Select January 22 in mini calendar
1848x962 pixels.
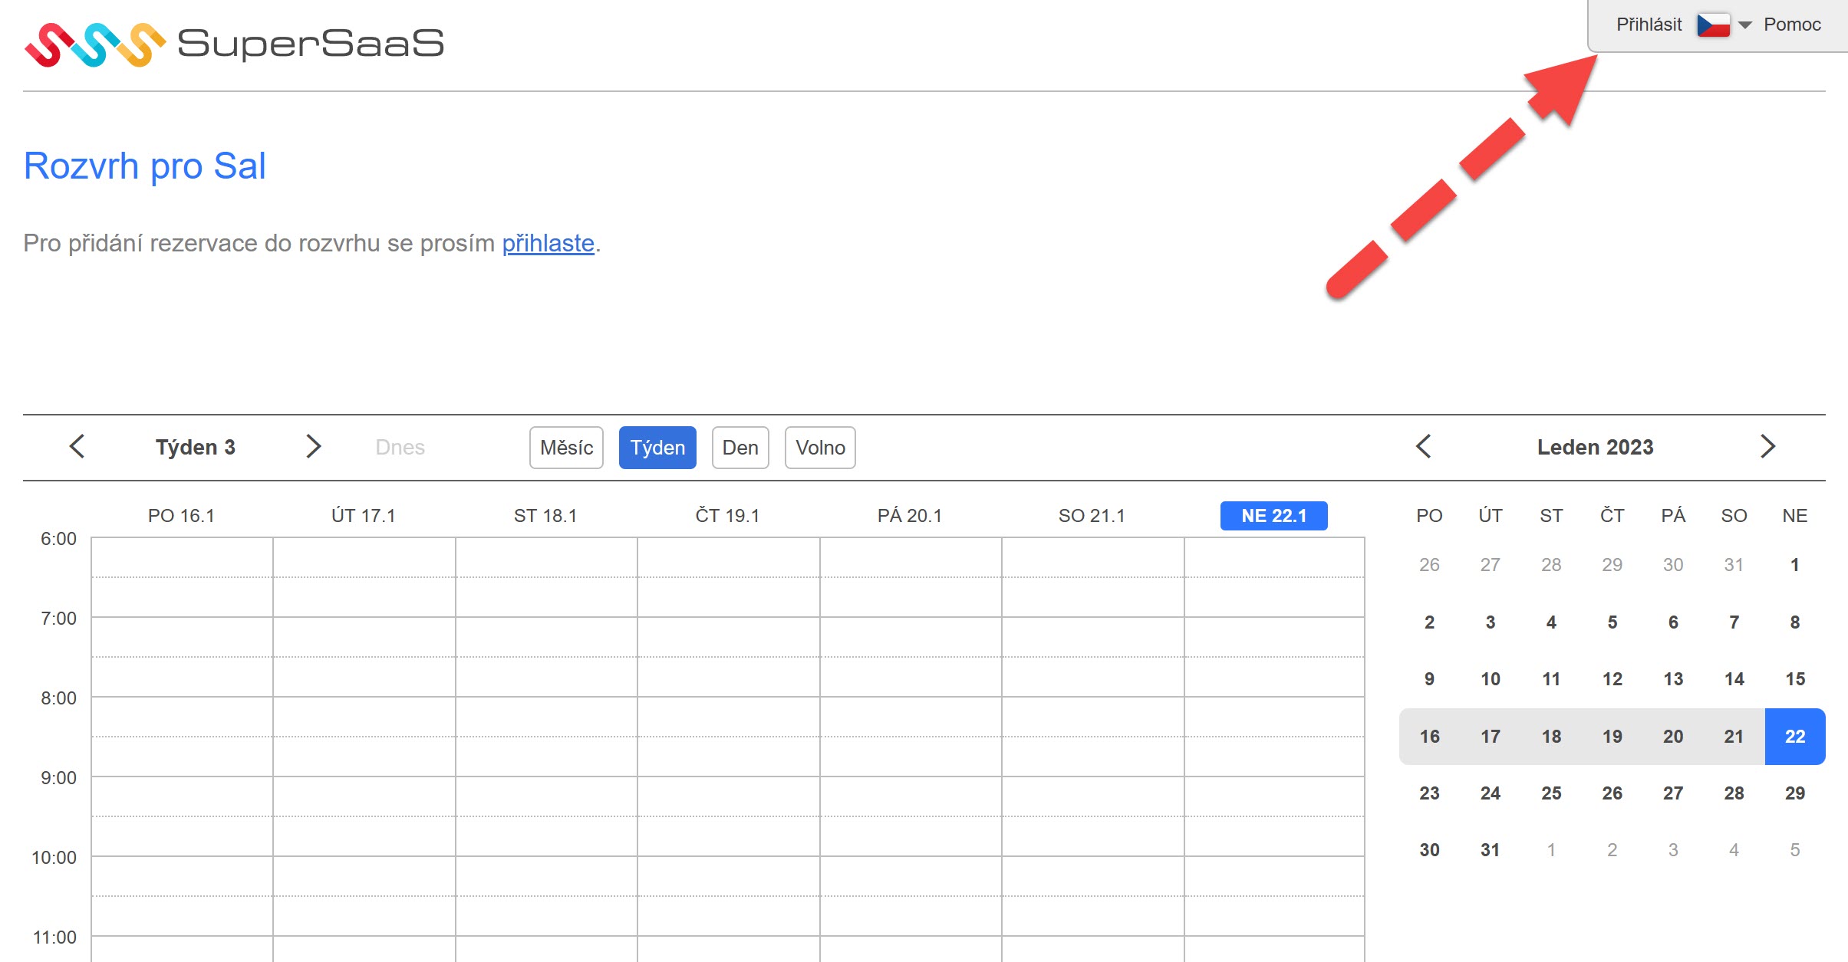1794,737
